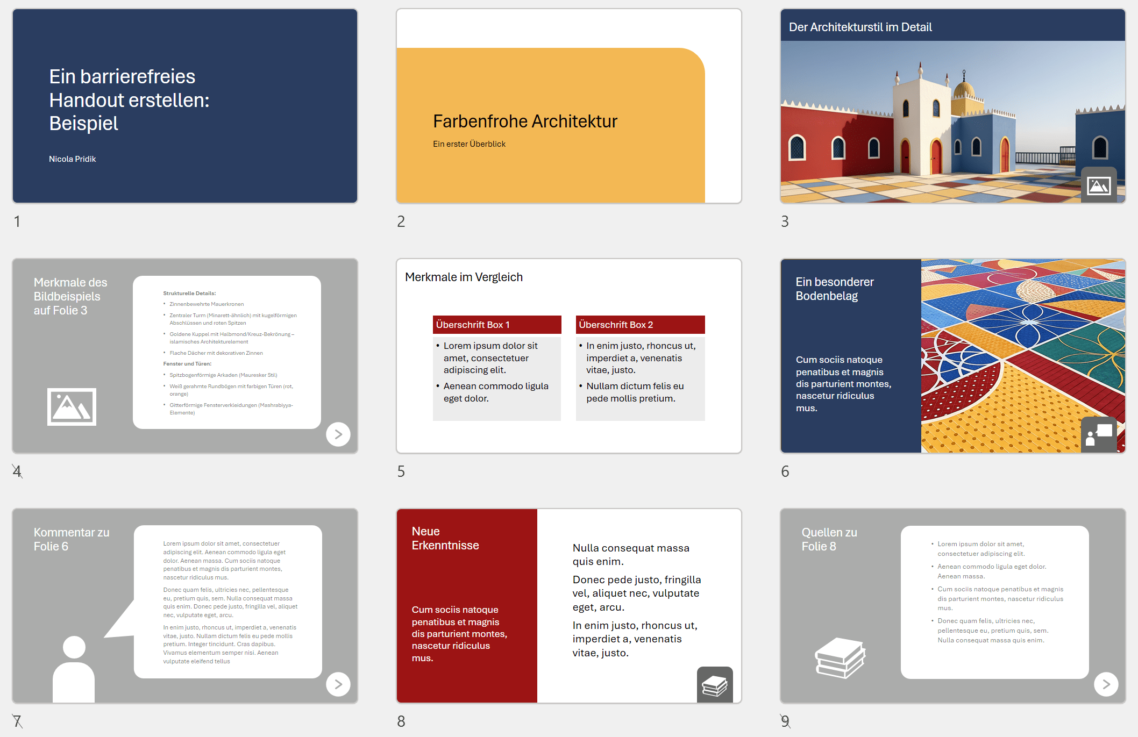Click the 'Strukturelle Details:' heading on slide 4
Viewport: 1138px width, 737px height.
click(189, 294)
